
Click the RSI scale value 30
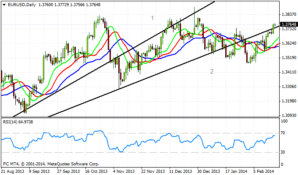(x=283, y=152)
